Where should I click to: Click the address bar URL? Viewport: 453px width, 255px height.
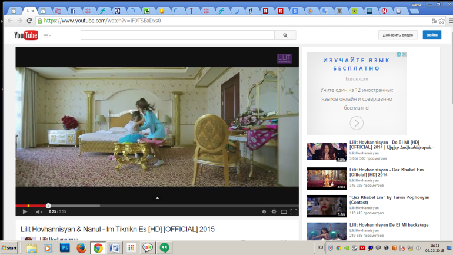102,21
